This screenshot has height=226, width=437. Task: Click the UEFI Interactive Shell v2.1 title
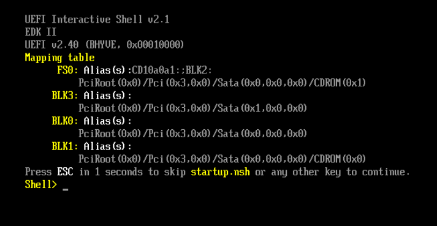coord(97,20)
